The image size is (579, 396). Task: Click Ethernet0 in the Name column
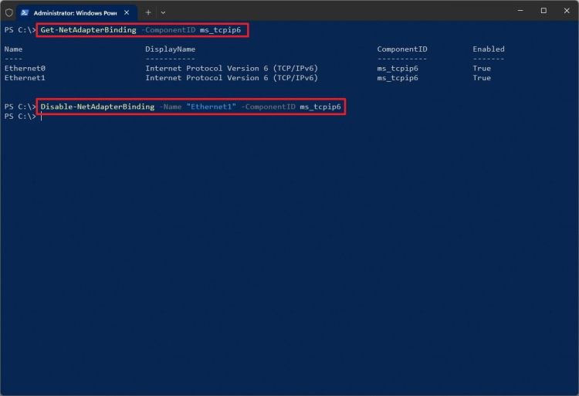click(25, 68)
